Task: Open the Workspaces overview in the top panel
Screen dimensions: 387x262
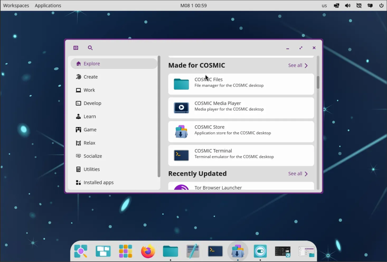Action: [x=16, y=6]
